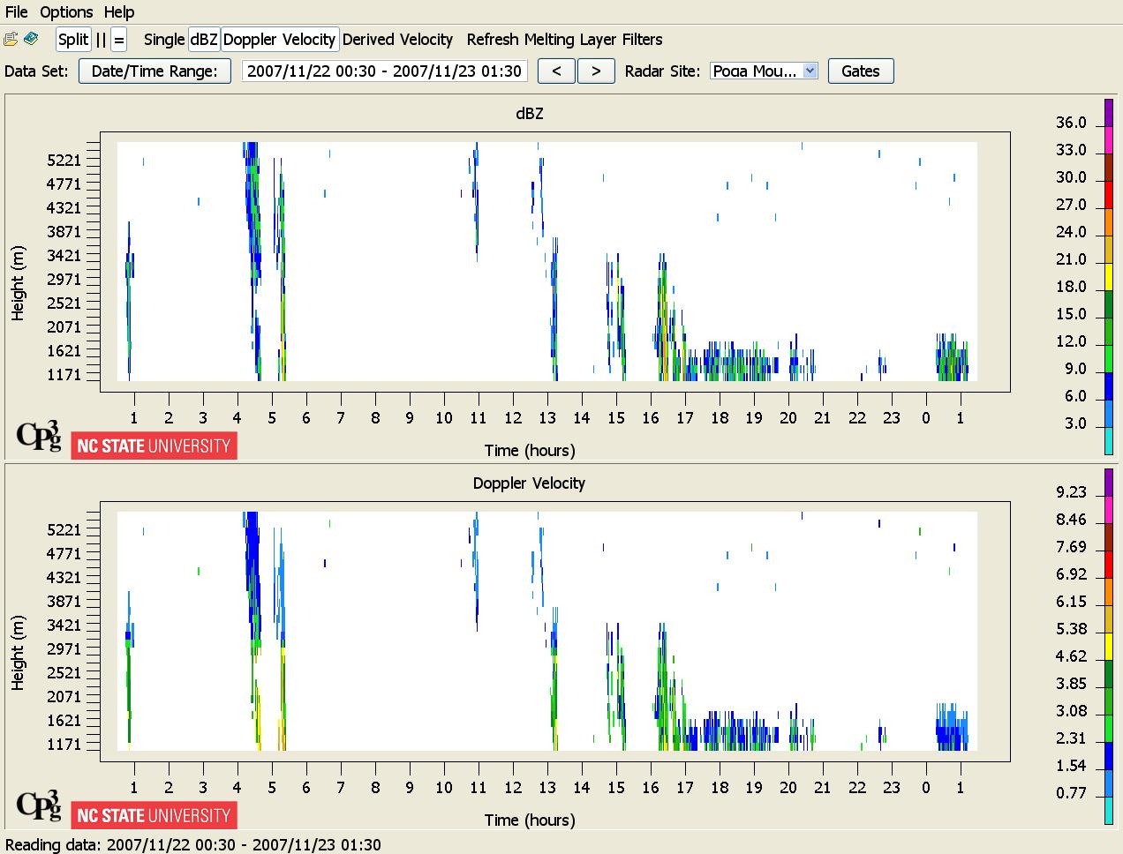Open the File menu

click(x=17, y=12)
